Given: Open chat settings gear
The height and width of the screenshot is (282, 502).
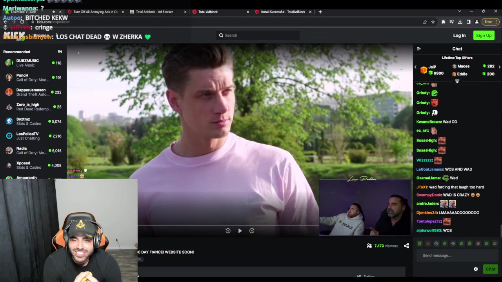Looking at the screenshot, I should click(476, 269).
